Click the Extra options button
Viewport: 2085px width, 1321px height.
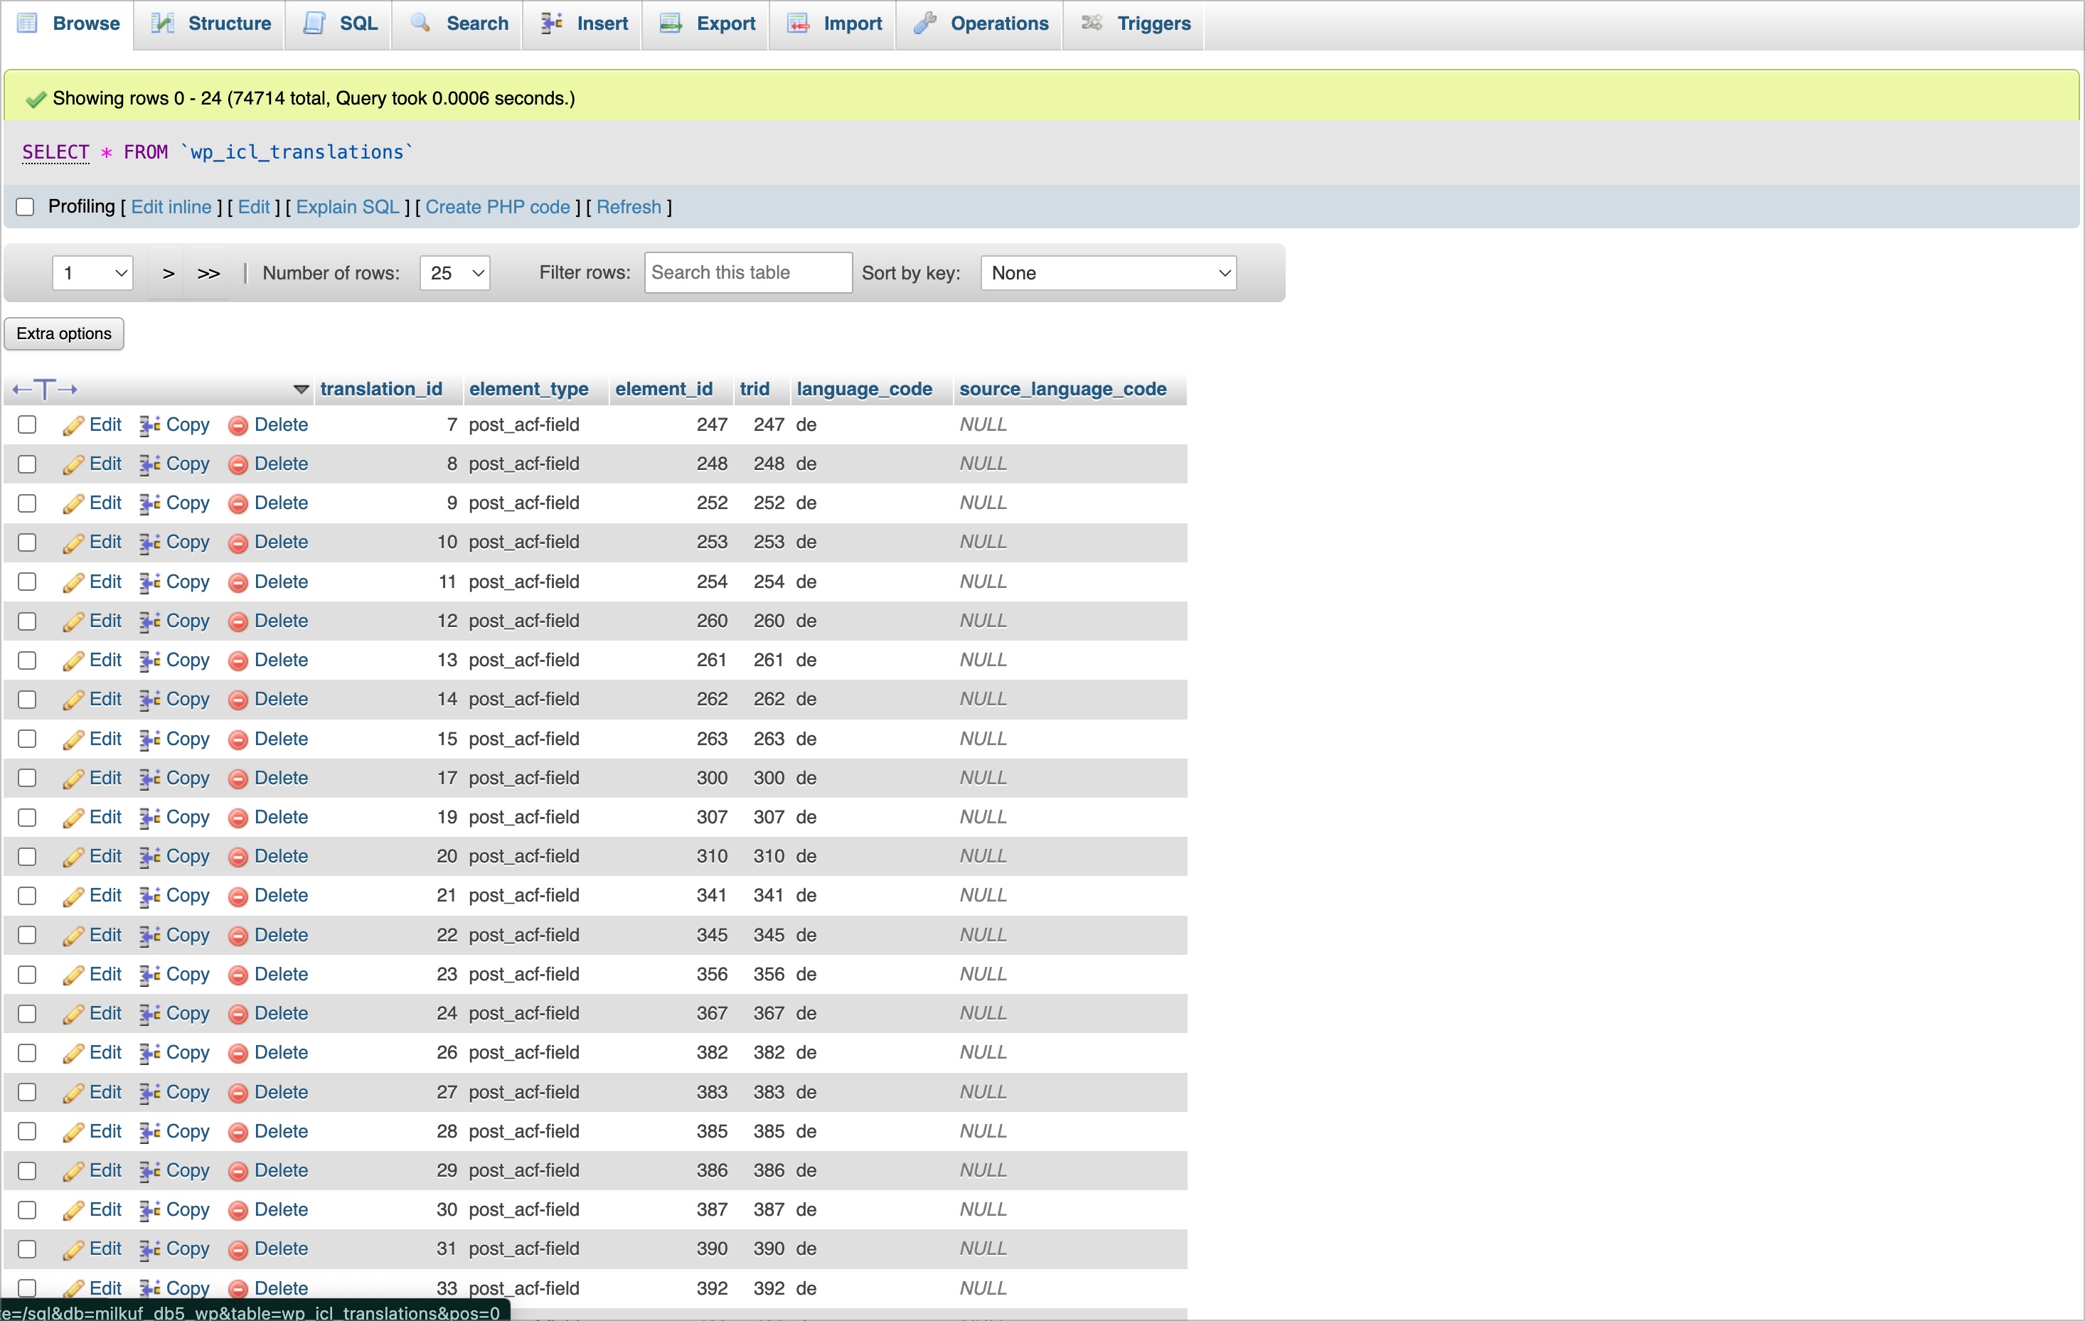pyautogui.click(x=64, y=334)
